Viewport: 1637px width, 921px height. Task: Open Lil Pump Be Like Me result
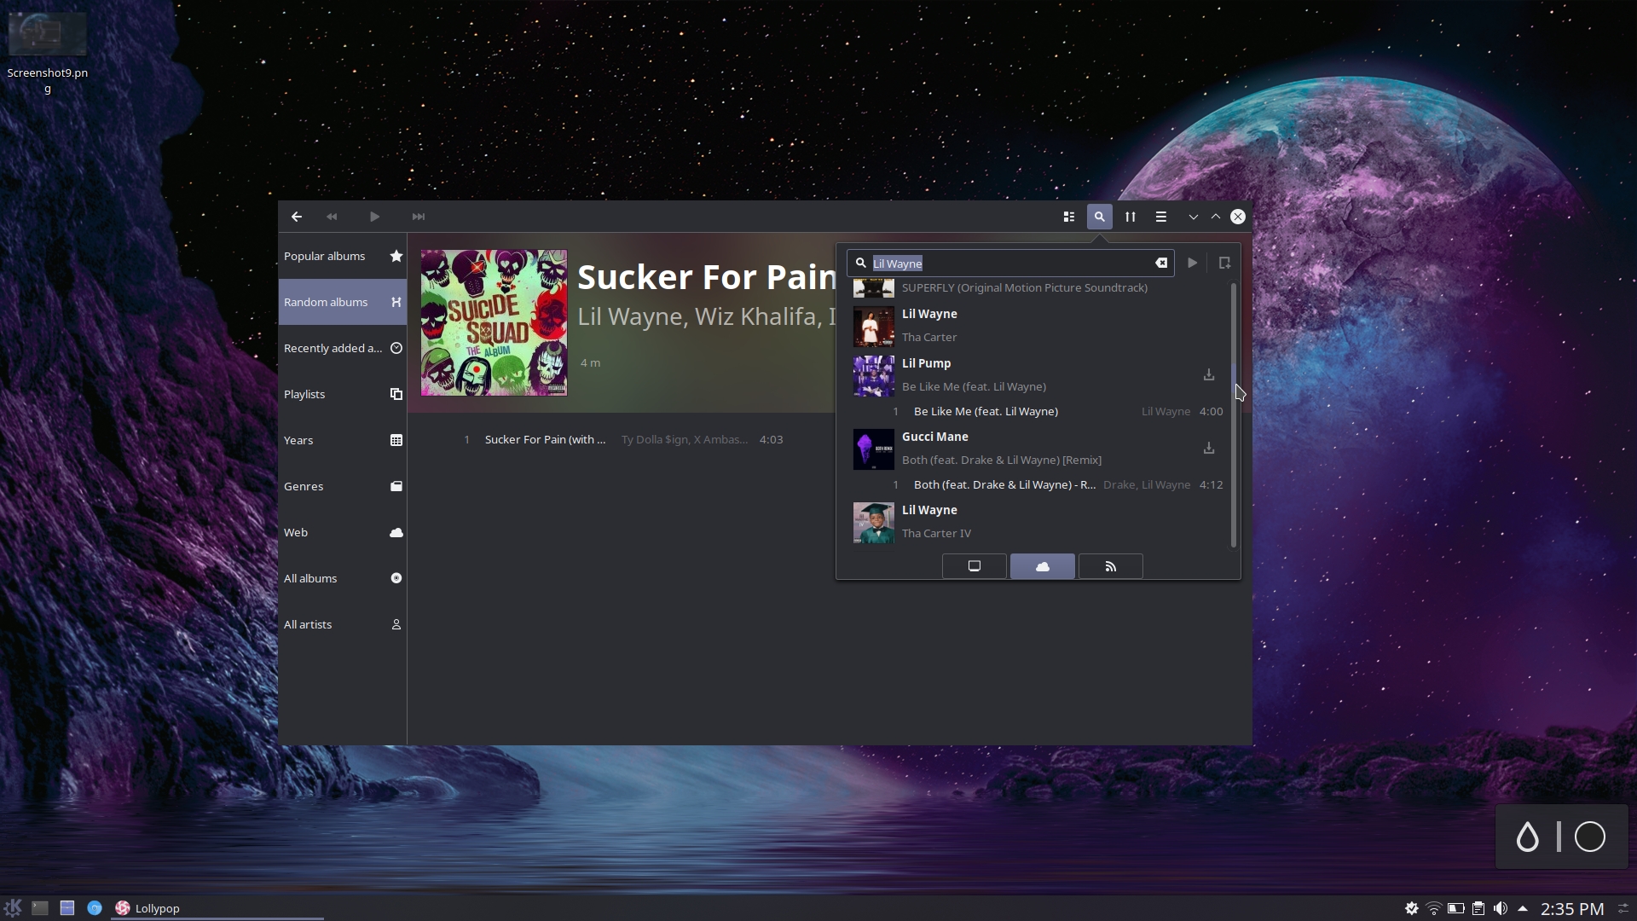pos(1038,375)
